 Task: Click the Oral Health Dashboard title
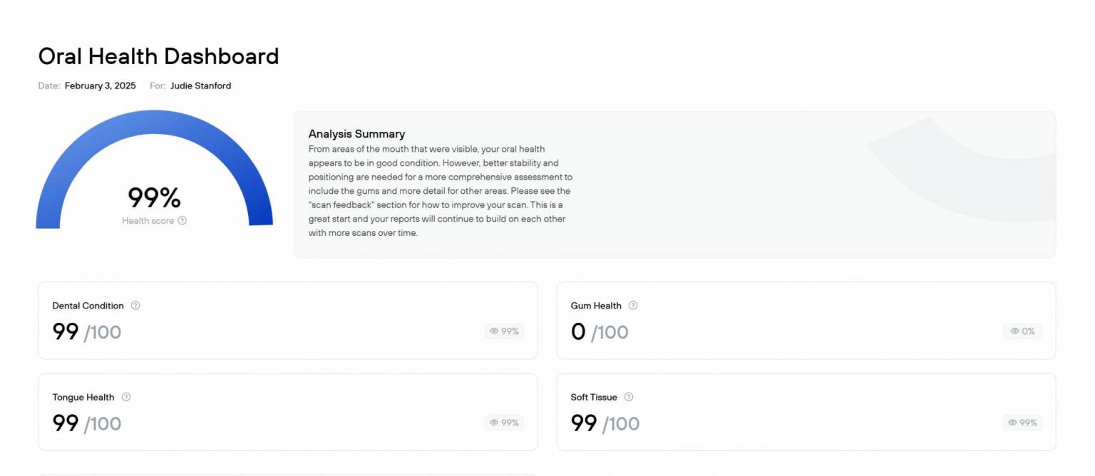pyautogui.click(x=158, y=56)
